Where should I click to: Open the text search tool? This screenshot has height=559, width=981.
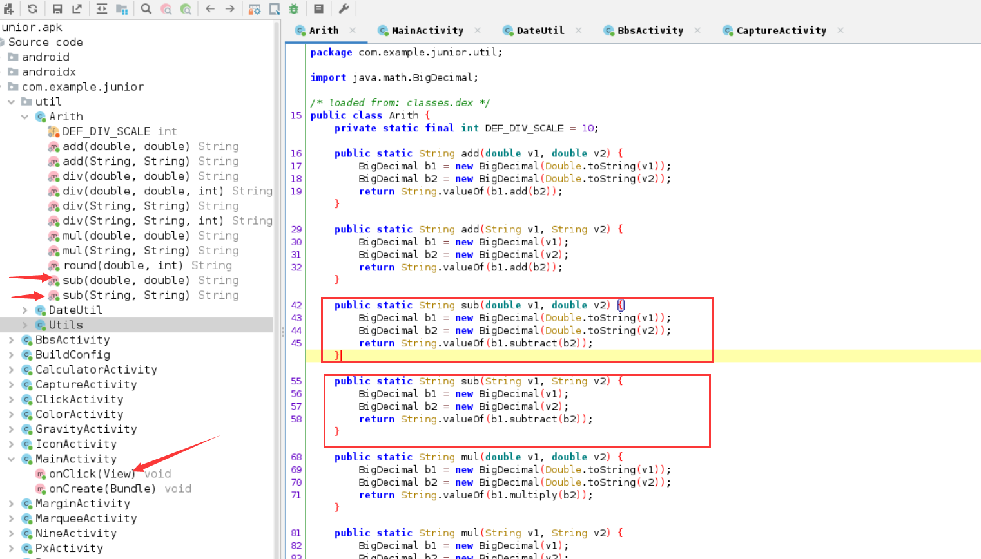click(x=146, y=8)
